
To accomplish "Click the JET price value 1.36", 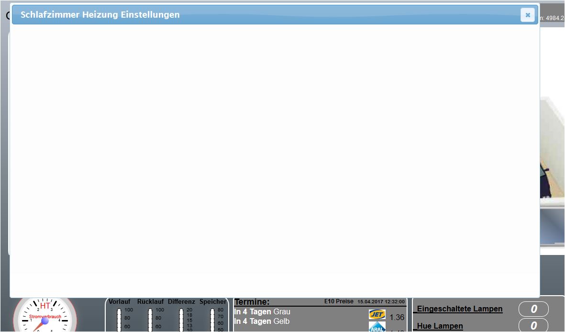I will coord(397,317).
